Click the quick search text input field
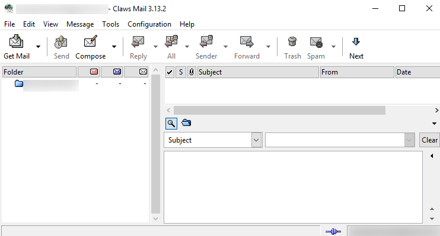Viewport: 440px width, 236px height. (335, 140)
